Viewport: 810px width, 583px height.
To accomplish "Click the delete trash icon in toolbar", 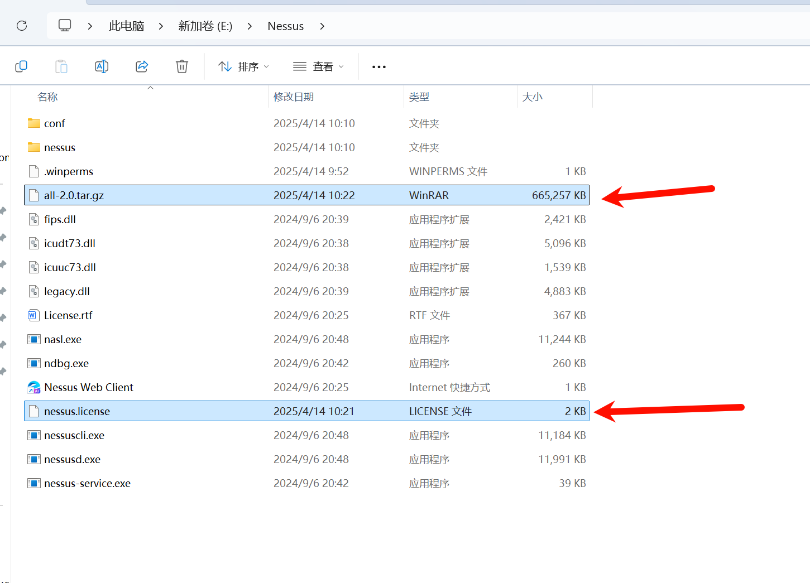I will 182,66.
